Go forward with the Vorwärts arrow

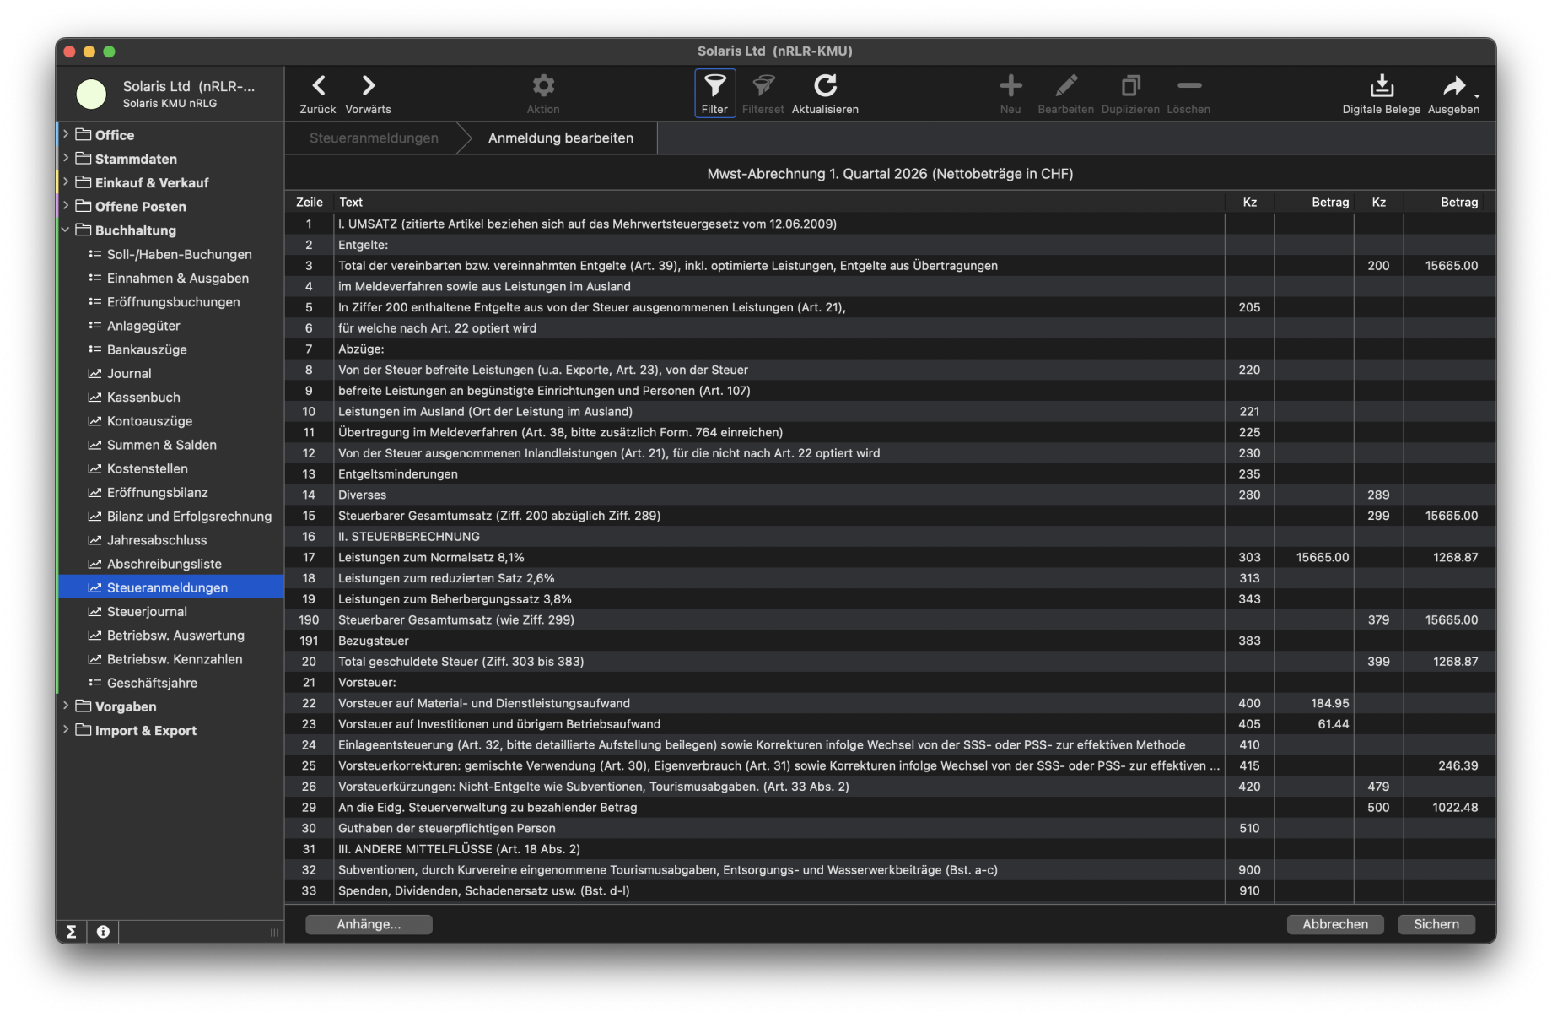pos(369,86)
